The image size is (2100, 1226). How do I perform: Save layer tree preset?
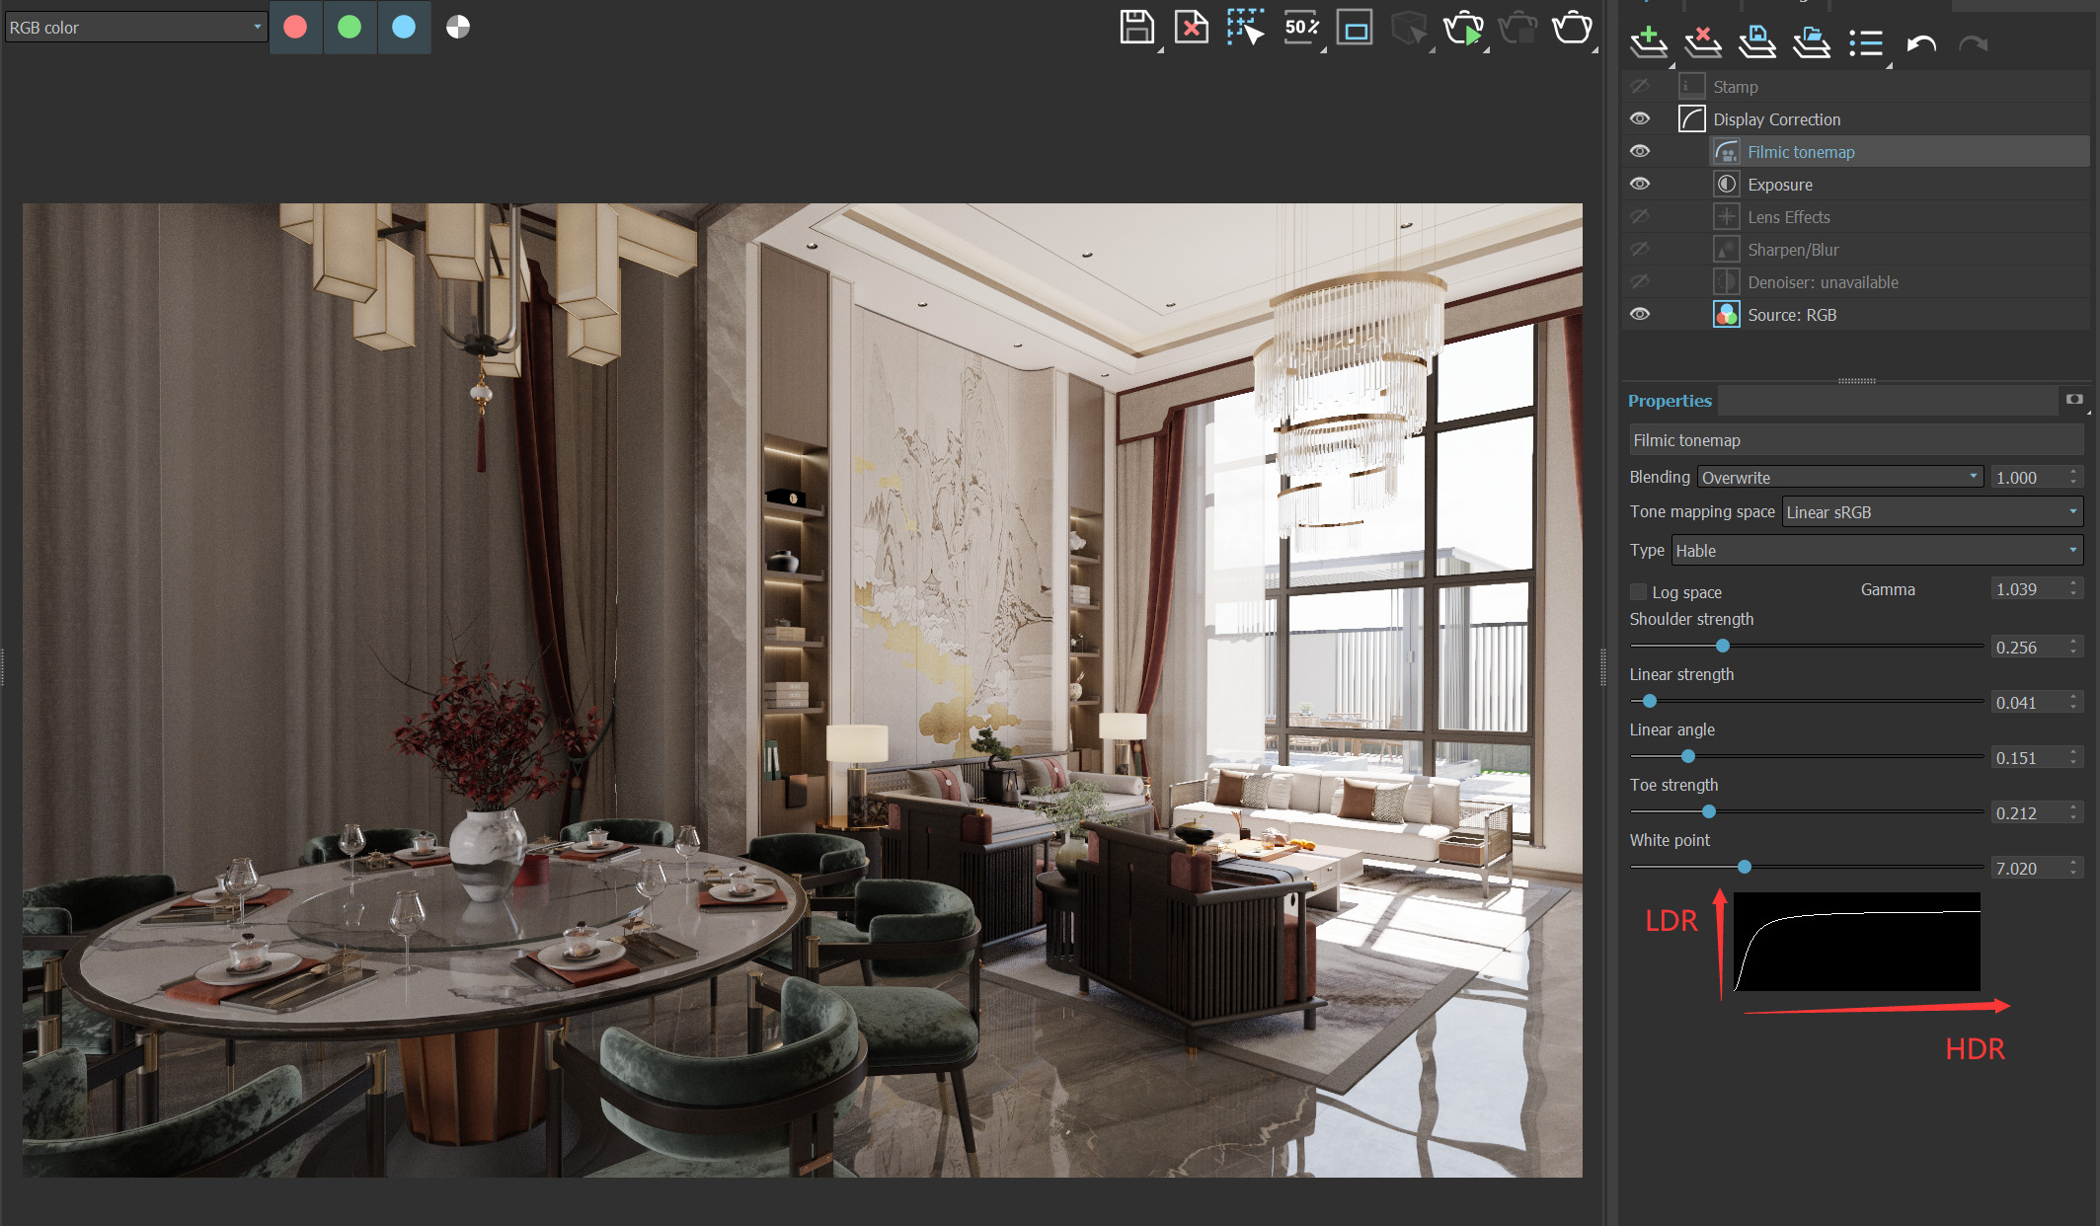click(1757, 42)
